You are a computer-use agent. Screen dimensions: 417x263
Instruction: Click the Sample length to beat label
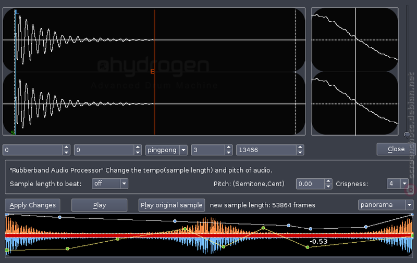(x=45, y=183)
